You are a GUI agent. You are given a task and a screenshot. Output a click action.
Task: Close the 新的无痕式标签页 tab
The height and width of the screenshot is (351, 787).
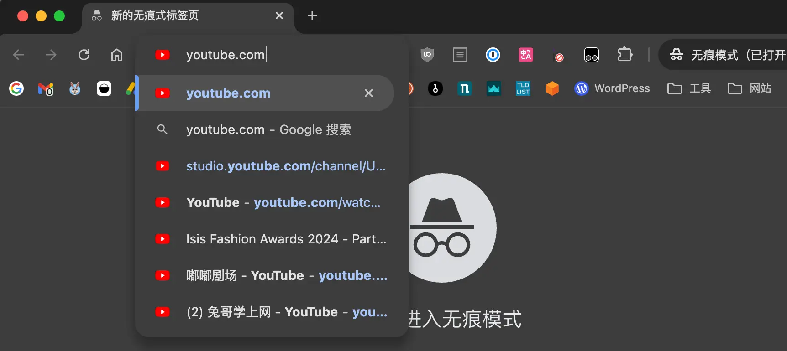279,16
